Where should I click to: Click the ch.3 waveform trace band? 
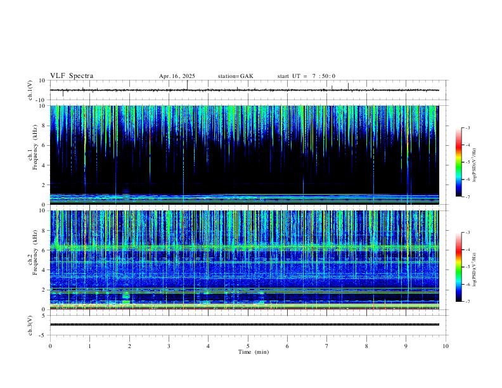[245, 325]
